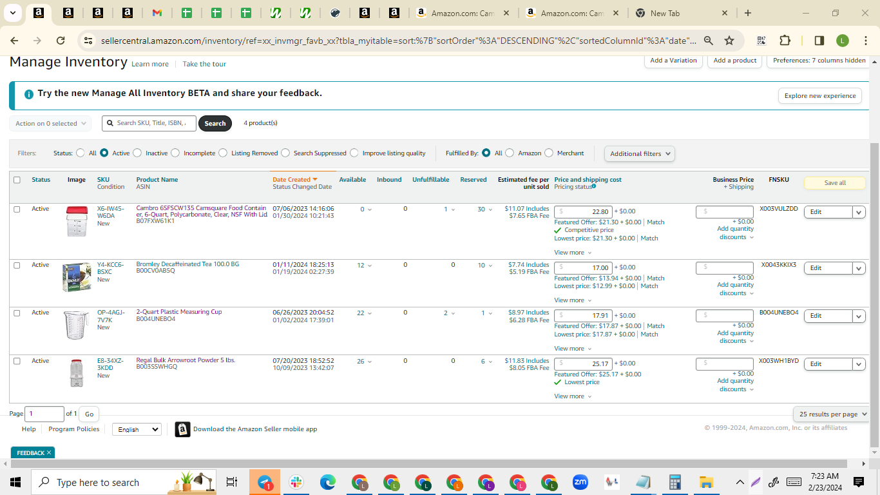Sort by the Date Created column header

pos(295,180)
